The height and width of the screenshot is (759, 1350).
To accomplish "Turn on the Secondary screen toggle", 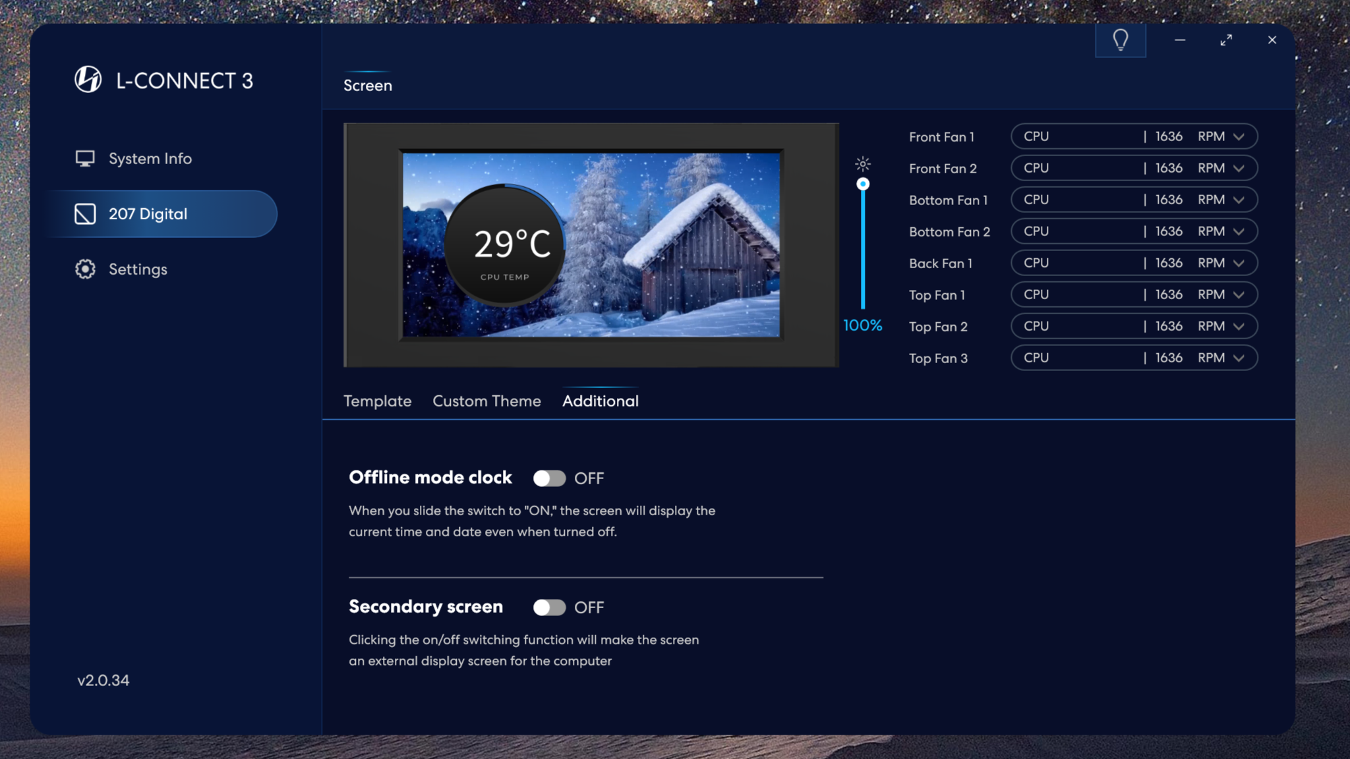I will coord(549,607).
